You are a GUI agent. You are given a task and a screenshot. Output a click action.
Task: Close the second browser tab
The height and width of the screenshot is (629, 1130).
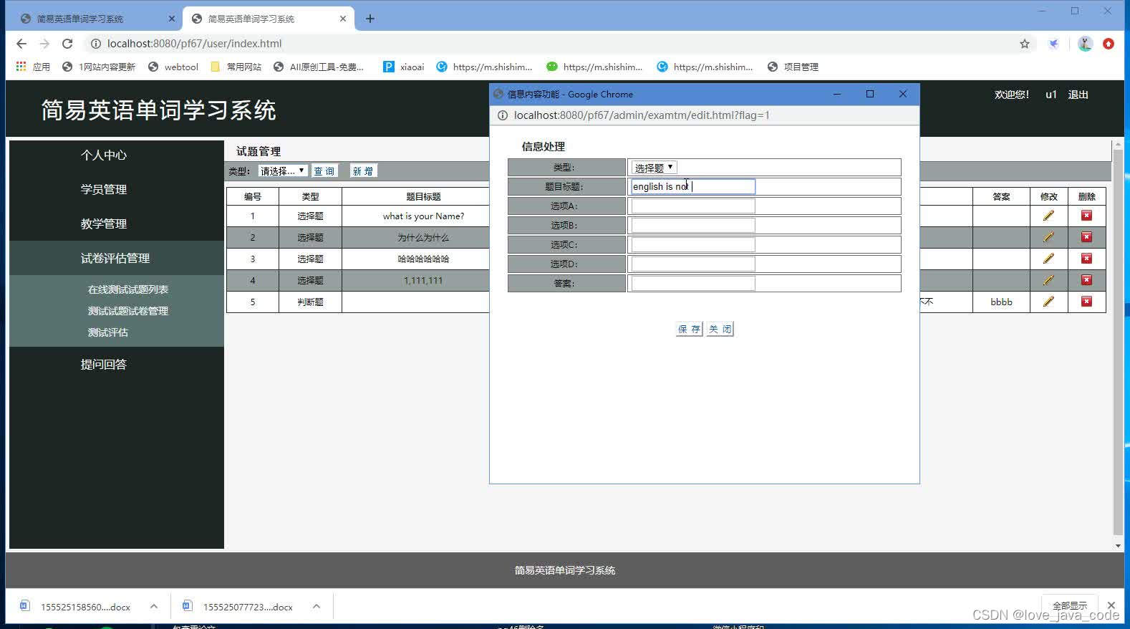tap(343, 19)
